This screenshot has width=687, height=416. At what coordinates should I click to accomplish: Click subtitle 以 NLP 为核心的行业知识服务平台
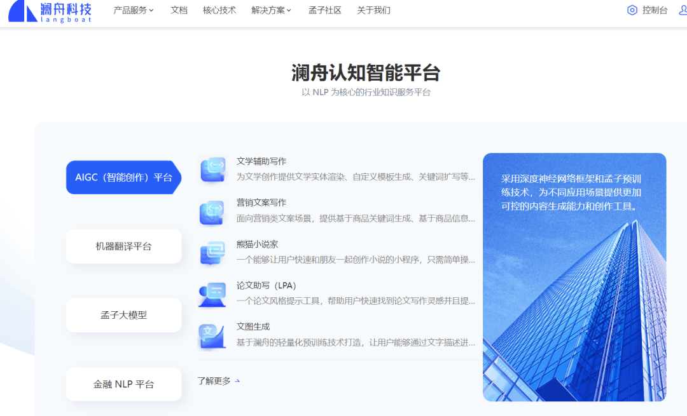[x=366, y=92]
